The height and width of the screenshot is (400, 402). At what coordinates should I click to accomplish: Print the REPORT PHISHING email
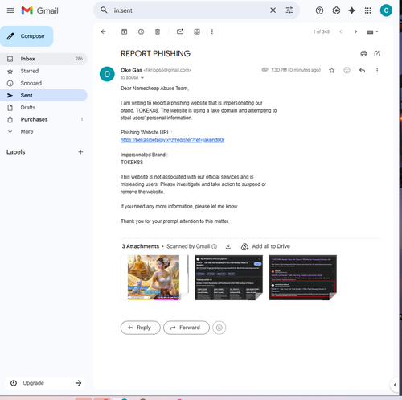point(363,54)
